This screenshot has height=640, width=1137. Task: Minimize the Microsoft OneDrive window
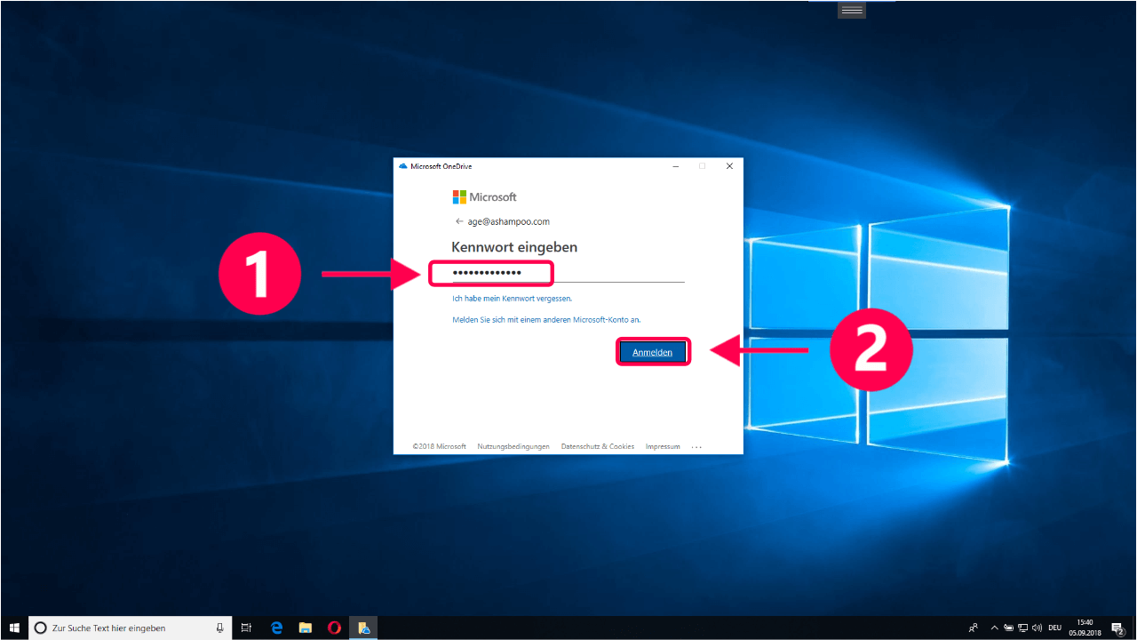tap(676, 166)
